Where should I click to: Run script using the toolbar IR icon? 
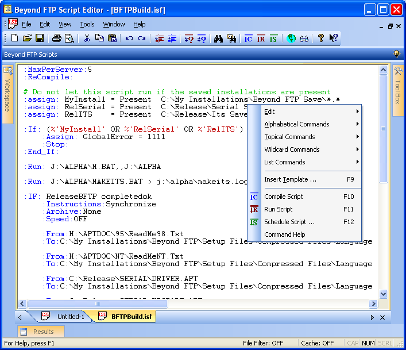[x=261, y=39]
